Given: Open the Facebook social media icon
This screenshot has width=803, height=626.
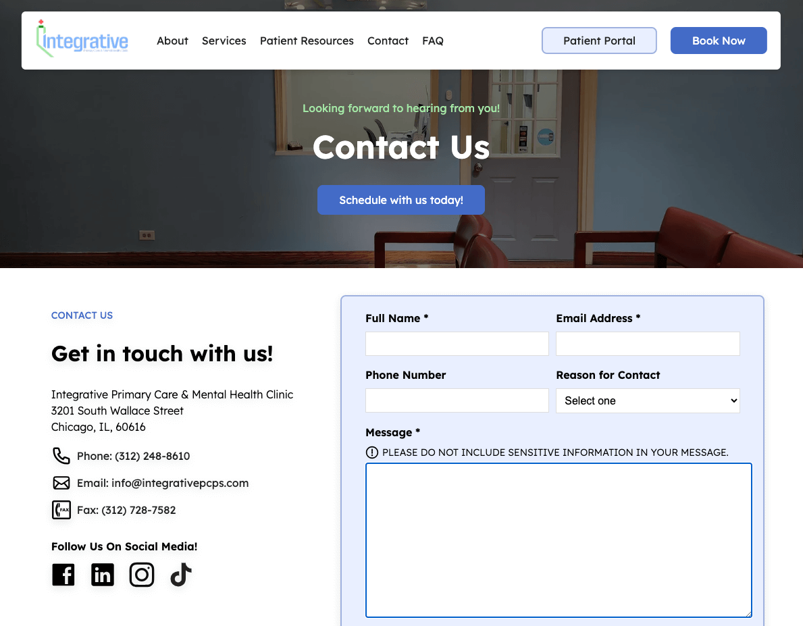Looking at the screenshot, I should (x=63, y=575).
